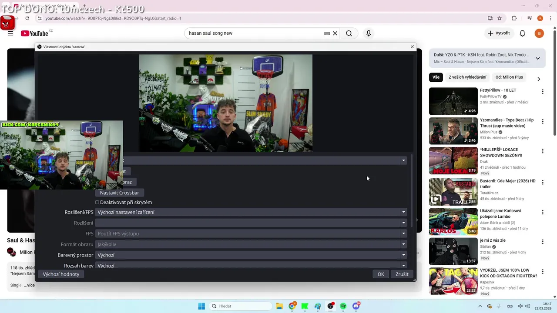Open the Formát obrazu dropdown

point(251,244)
